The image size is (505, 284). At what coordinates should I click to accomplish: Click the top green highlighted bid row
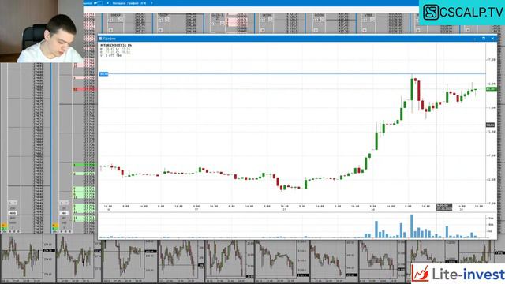(84, 165)
